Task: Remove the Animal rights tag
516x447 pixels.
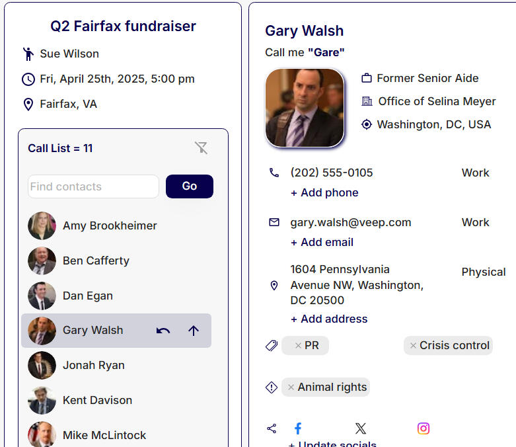Action: [x=291, y=387]
